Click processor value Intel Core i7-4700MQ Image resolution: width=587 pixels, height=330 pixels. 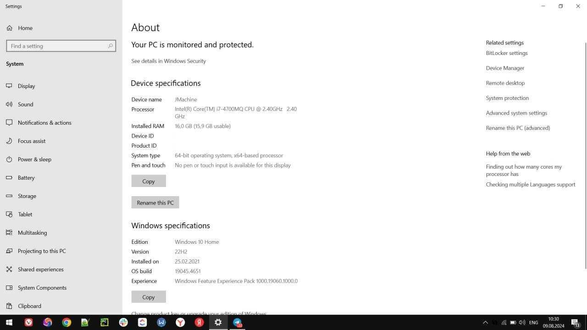click(236, 113)
